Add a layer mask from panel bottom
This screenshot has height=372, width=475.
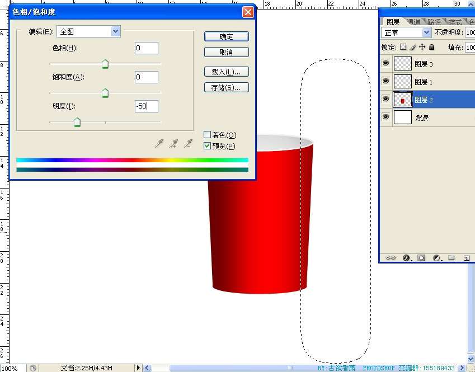point(421,258)
